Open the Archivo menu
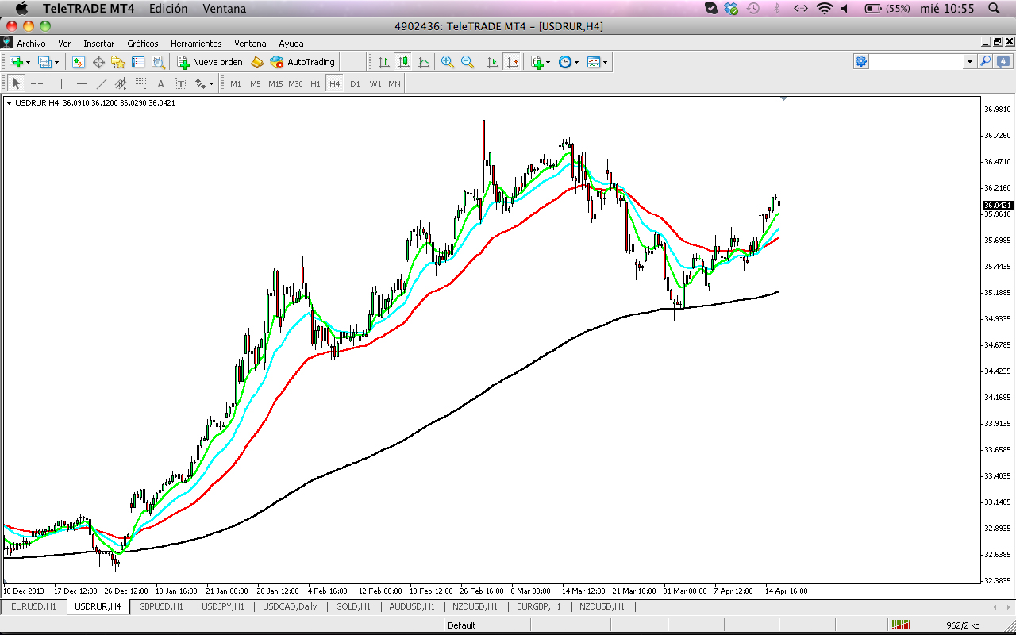 31,44
